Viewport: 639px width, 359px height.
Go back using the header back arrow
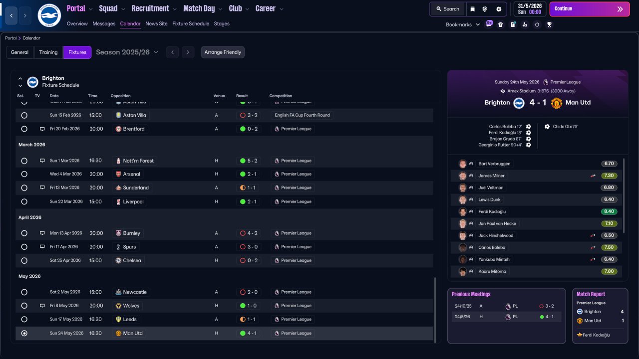click(x=11, y=15)
